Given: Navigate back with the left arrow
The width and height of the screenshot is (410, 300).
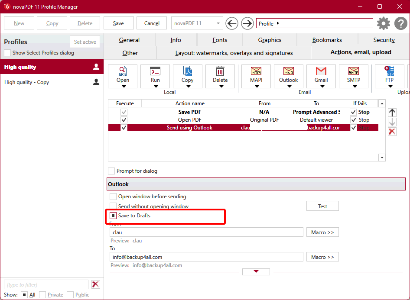Looking at the screenshot, I should click(x=232, y=23).
